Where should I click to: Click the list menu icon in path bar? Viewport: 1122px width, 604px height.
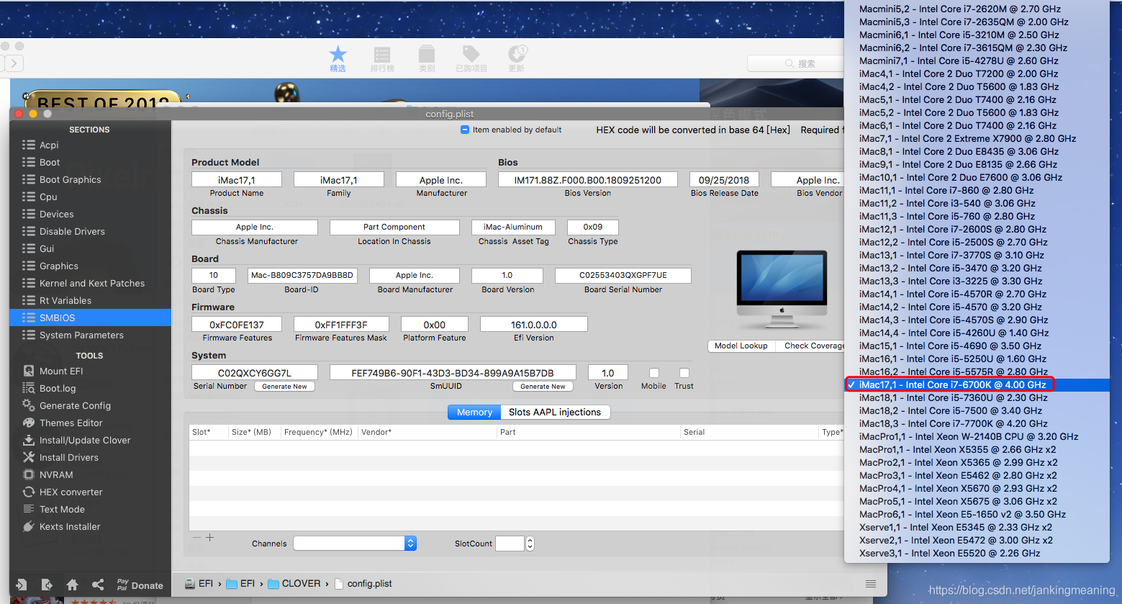pos(871,584)
